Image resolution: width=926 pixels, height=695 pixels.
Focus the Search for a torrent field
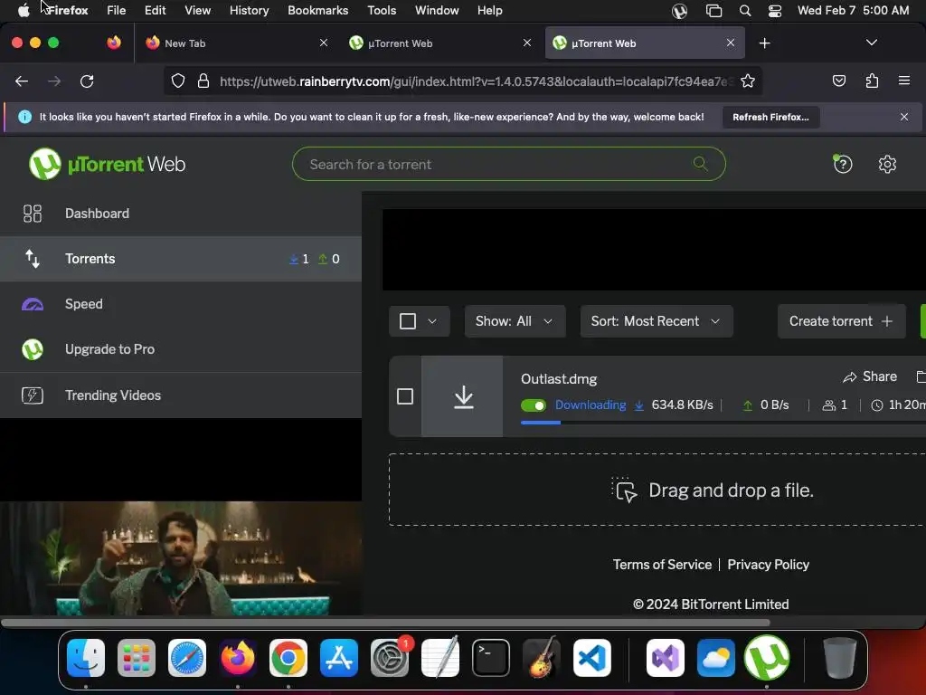coord(508,164)
